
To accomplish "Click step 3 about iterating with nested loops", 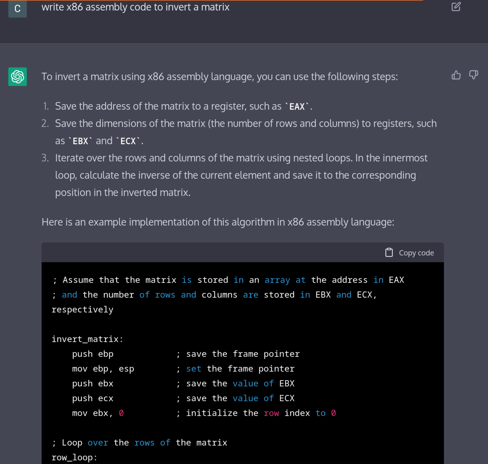I will point(241,175).
